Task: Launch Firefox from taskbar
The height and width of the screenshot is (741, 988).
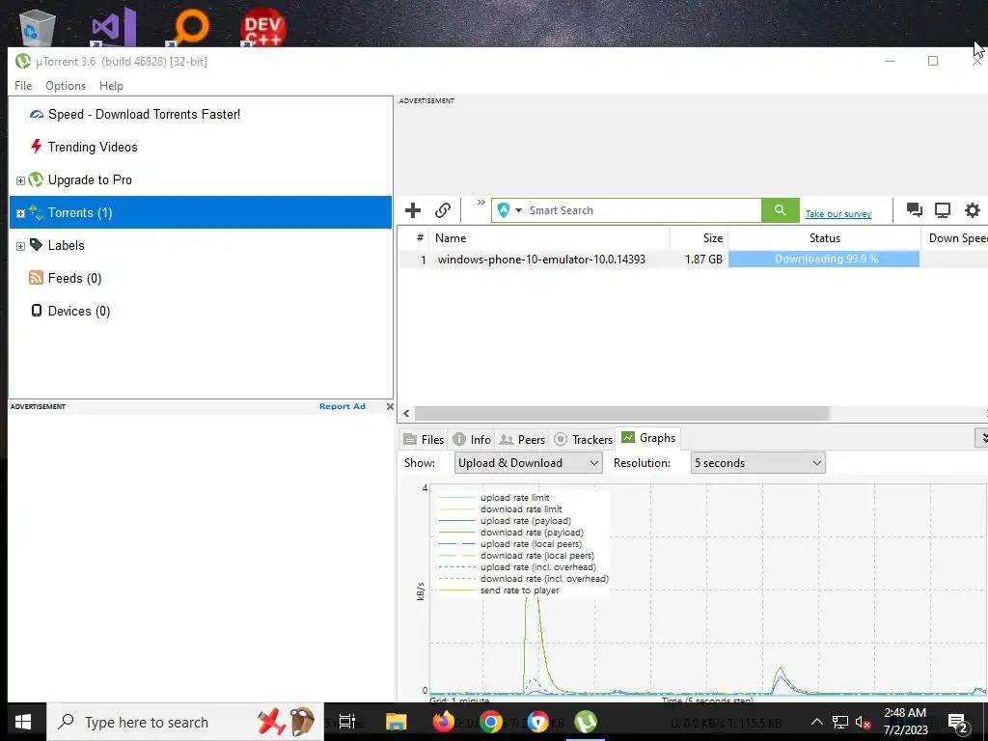Action: [444, 722]
